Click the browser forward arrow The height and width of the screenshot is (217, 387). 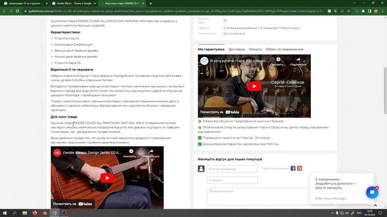[11, 11]
